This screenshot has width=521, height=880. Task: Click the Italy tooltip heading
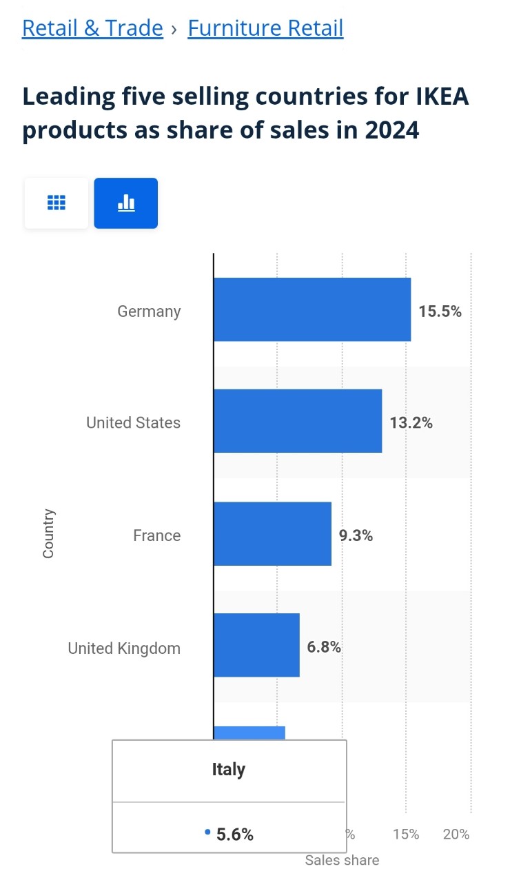pos(228,769)
